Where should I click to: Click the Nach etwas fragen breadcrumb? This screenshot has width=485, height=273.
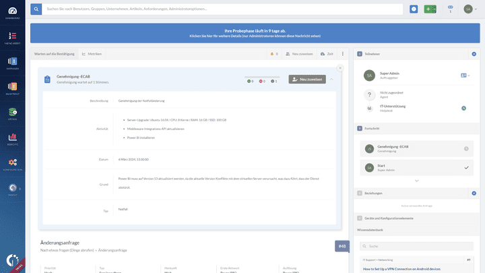coord(67,250)
